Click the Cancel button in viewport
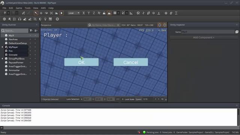 [x=131, y=62]
